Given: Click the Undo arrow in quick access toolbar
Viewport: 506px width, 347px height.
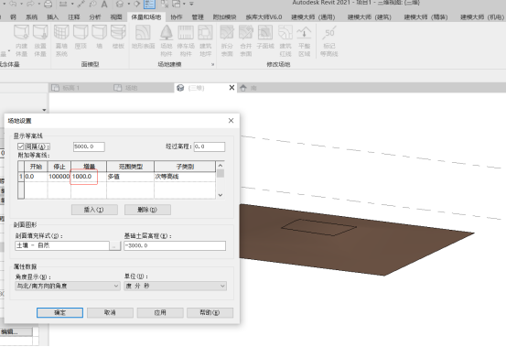Looking at the screenshot, I should tap(13, 4).
